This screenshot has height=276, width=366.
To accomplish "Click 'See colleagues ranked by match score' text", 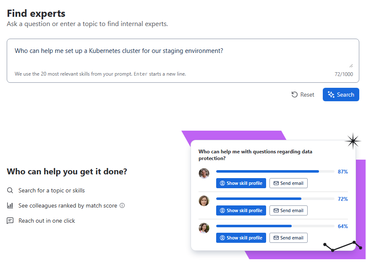I will (68, 206).
